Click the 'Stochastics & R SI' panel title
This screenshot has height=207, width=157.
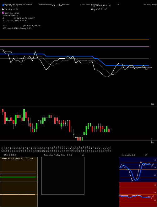pyautogui.click(x=134, y=155)
